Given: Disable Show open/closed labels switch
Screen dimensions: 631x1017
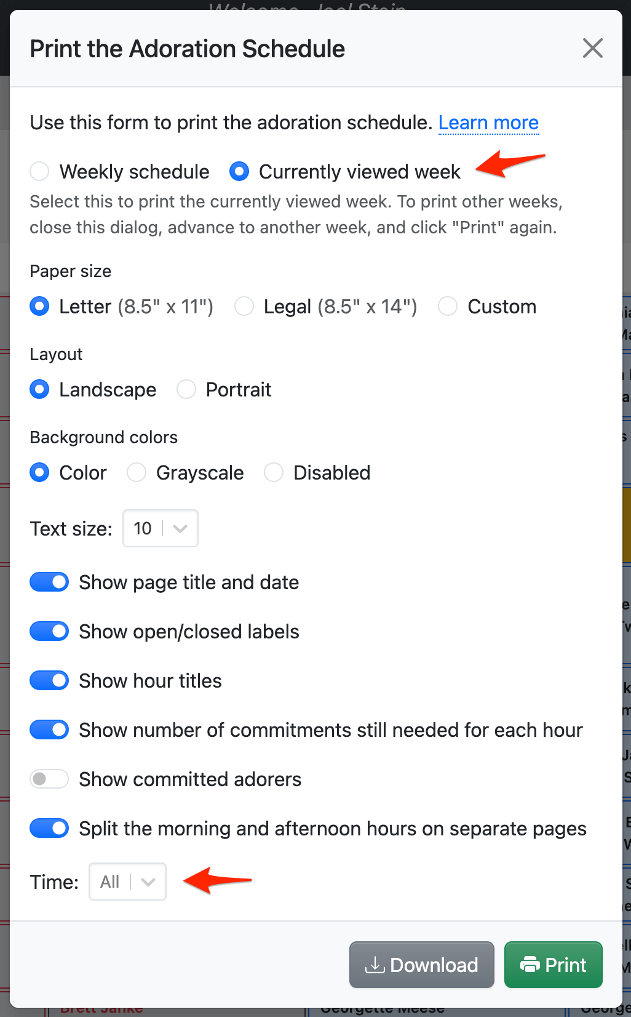Looking at the screenshot, I should pos(49,632).
